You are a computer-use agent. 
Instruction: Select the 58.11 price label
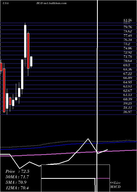pyautogui.click(x=128, y=108)
